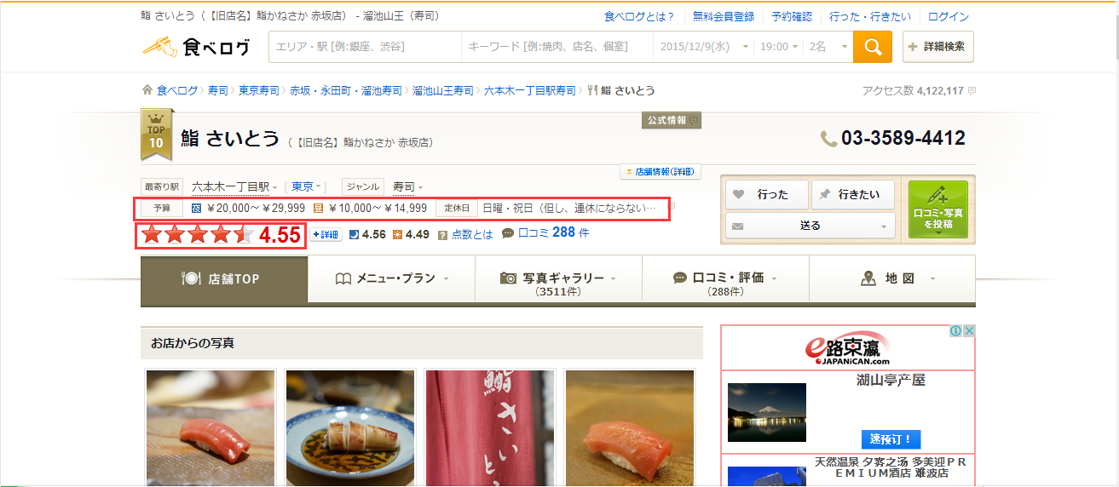Click the comment icon beside access count
Viewport: 1119px width, 487px height.
[972, 91]
